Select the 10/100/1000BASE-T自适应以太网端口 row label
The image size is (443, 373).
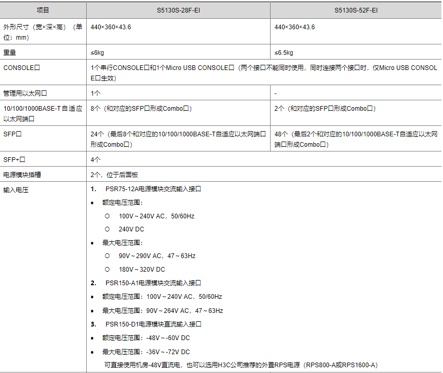pyautogui.click(x=43, y=113)
